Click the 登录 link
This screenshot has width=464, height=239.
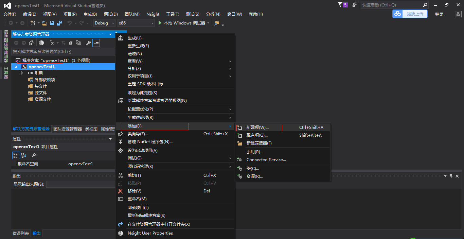(x=439, y=14)
